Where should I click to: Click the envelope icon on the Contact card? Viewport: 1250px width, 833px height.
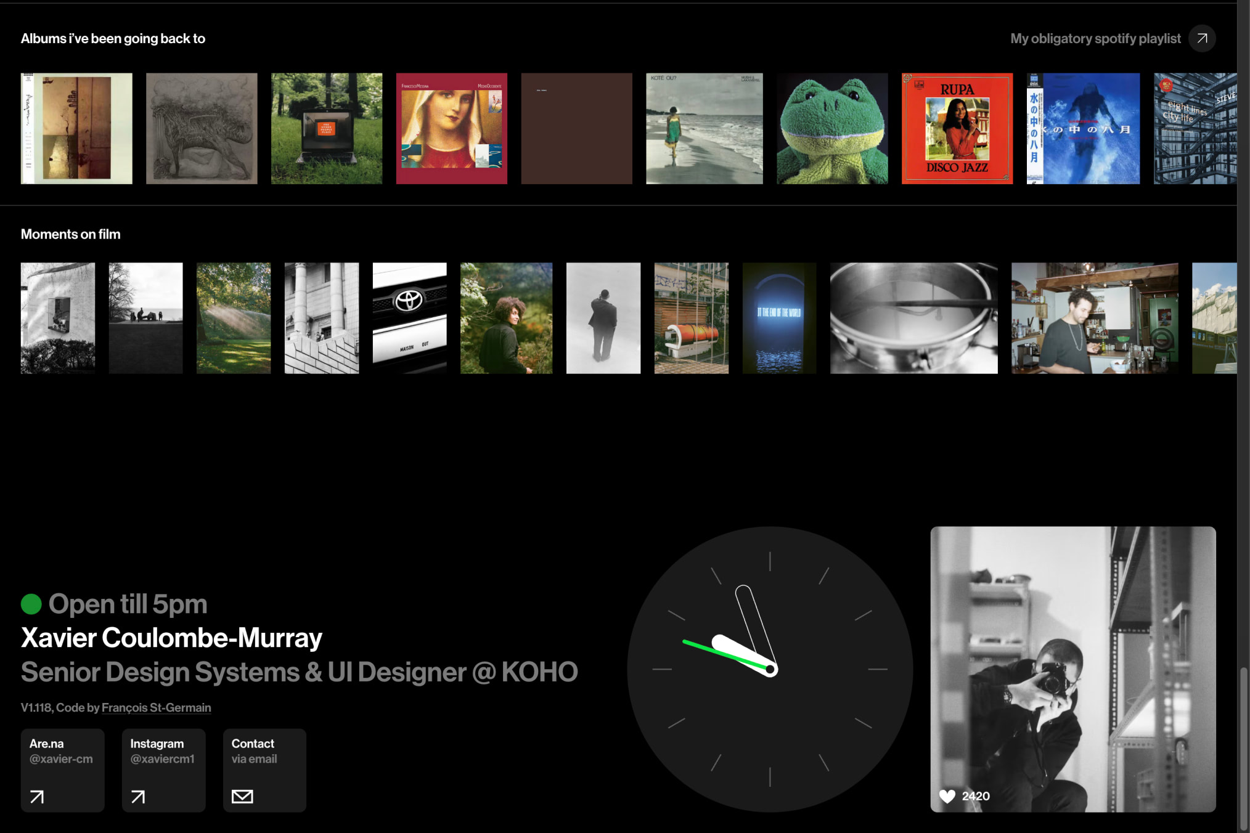tap(242, 796)
